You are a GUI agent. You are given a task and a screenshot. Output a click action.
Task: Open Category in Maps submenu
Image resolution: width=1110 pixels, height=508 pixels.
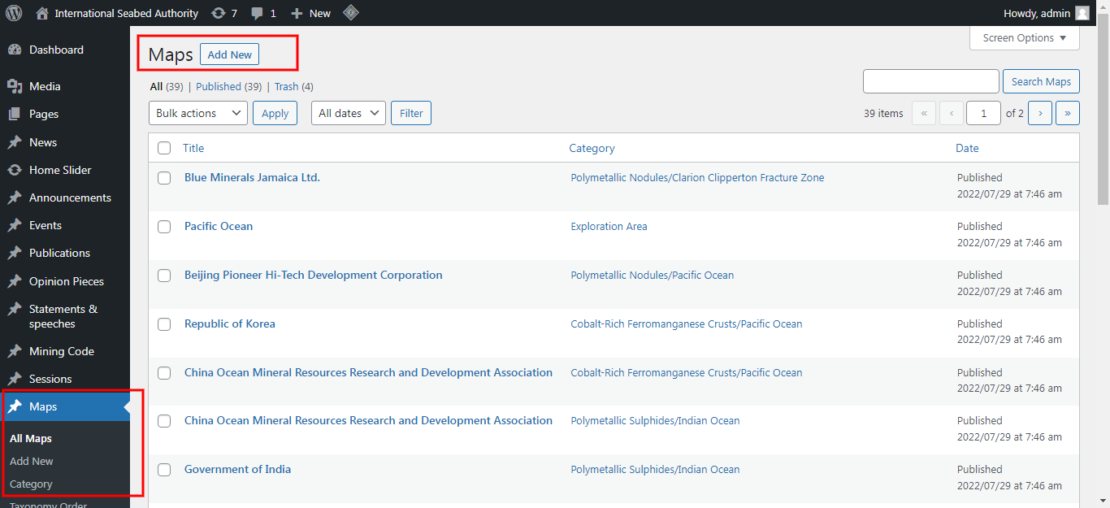tap(31, 484)
